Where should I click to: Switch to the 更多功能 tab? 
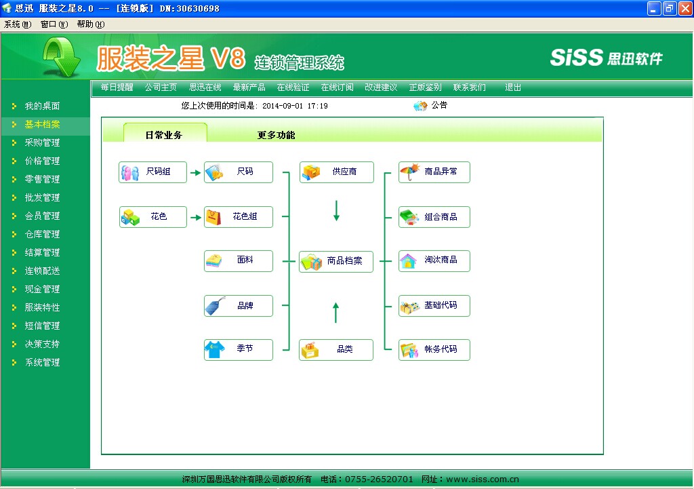276,135
